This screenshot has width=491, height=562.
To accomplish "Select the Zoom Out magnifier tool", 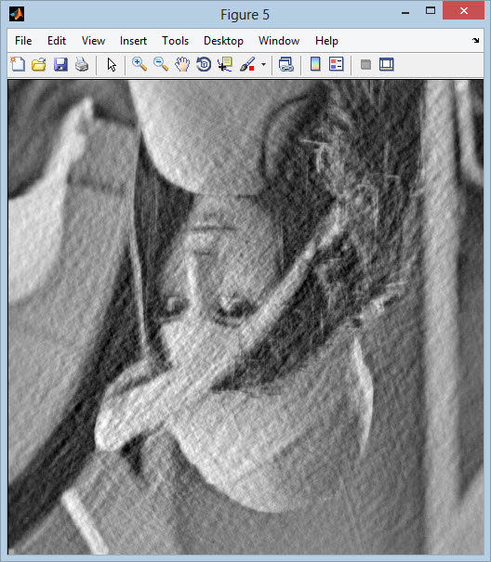I will pyautogui.click(x=161, y=64).
